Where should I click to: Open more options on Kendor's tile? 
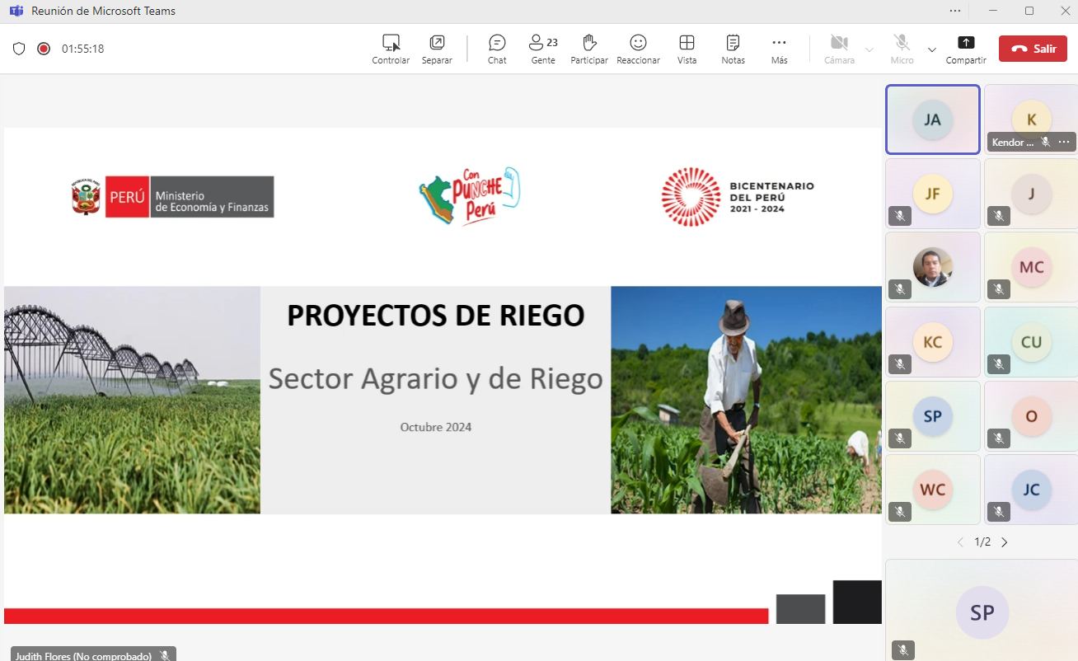pyautogui.click(x=1064, y=143)
